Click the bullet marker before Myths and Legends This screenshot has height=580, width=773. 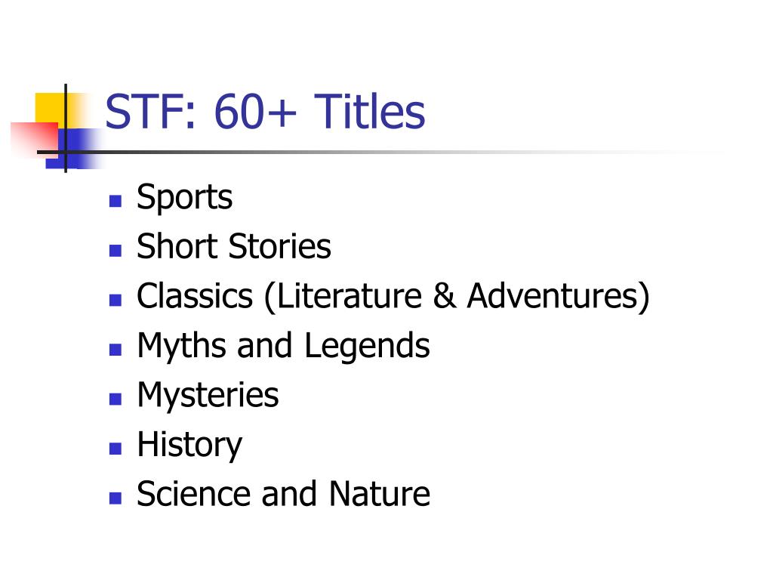pyautogui.click(x=115, y=350)
